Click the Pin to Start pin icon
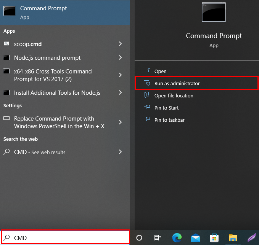The image size is (259, 245). (147, 107)
